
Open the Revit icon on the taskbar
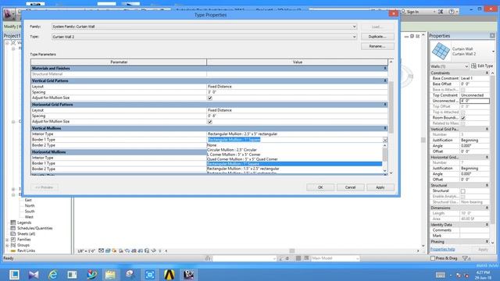point(188,274)
